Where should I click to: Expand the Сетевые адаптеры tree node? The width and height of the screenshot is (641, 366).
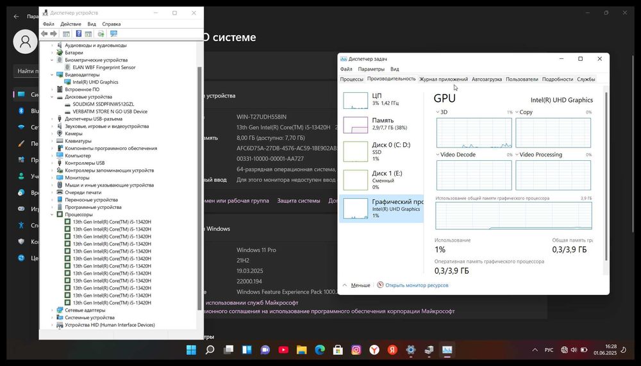coord(52,310)
